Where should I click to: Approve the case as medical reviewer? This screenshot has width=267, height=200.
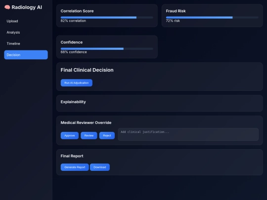click(70, 135)
